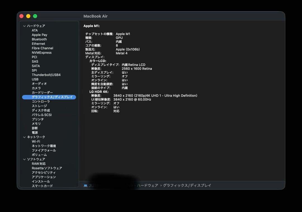
Task: Select カードリーダー in the sidebar
Action: coord(42,92)
